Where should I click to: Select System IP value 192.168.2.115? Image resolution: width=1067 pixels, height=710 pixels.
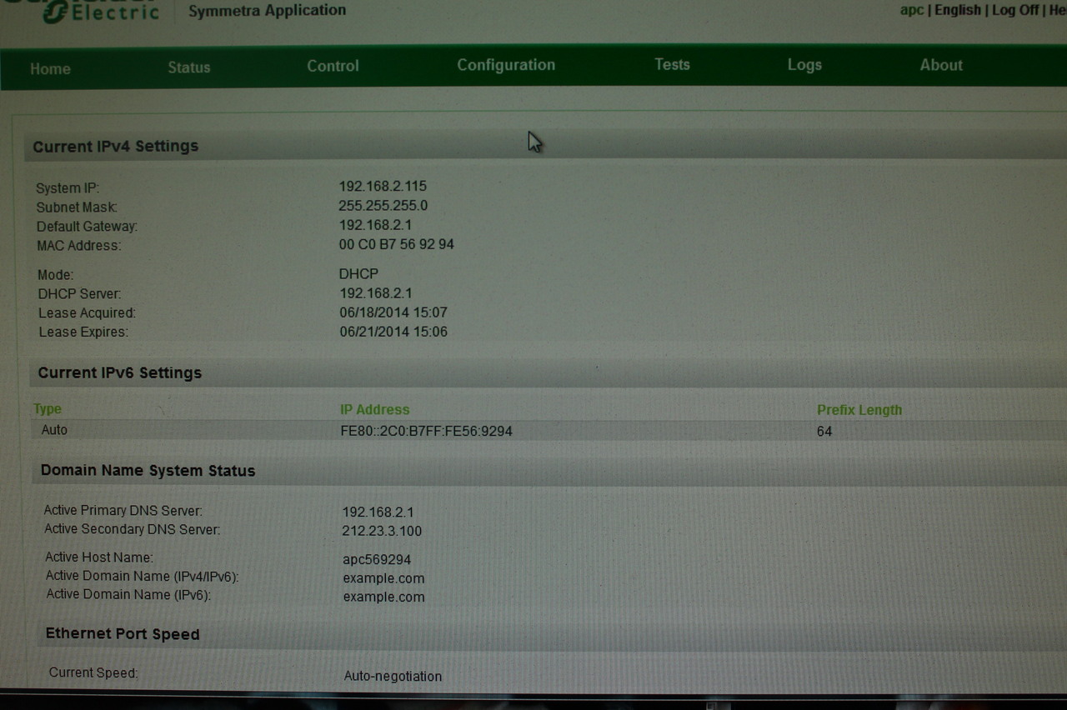click(x=383, y=186)
